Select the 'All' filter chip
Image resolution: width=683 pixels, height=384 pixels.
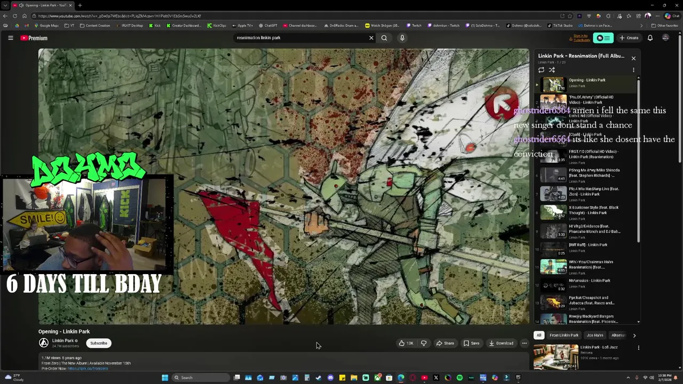click(x=539, y=335)
